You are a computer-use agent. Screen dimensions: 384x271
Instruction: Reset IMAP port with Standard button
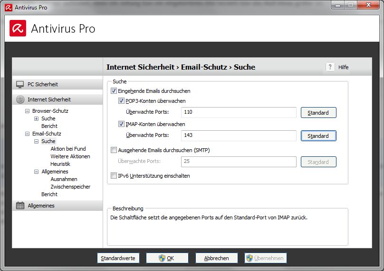(318, 136)
